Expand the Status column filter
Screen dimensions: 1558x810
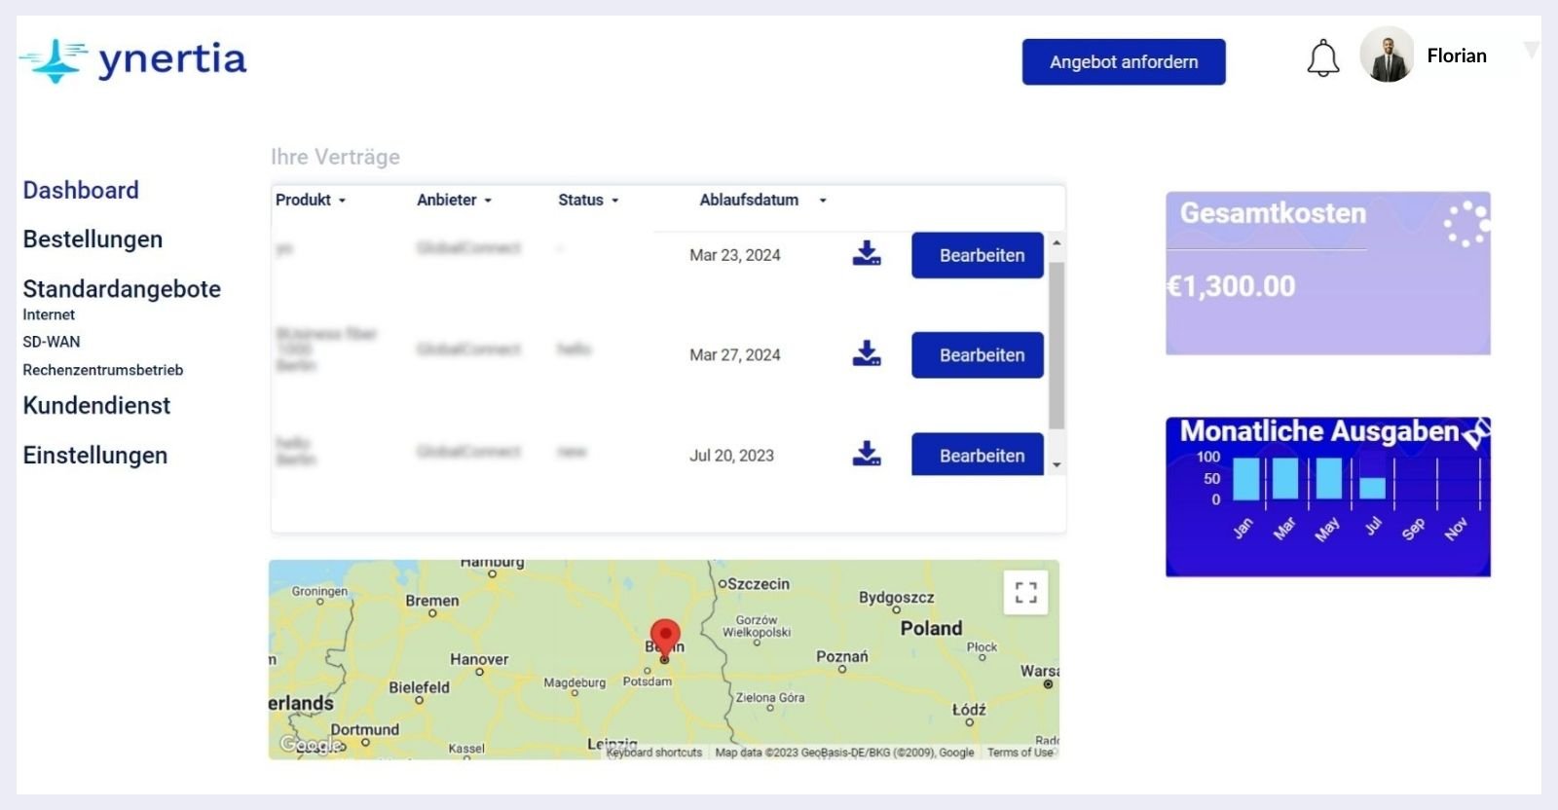[x=587, y=200]
